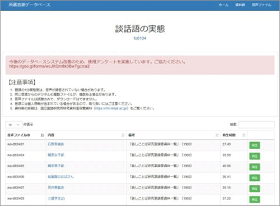Open the おばさん content link in row wa-d000406
The image size is (280, 206).
[x=60, y=177]
